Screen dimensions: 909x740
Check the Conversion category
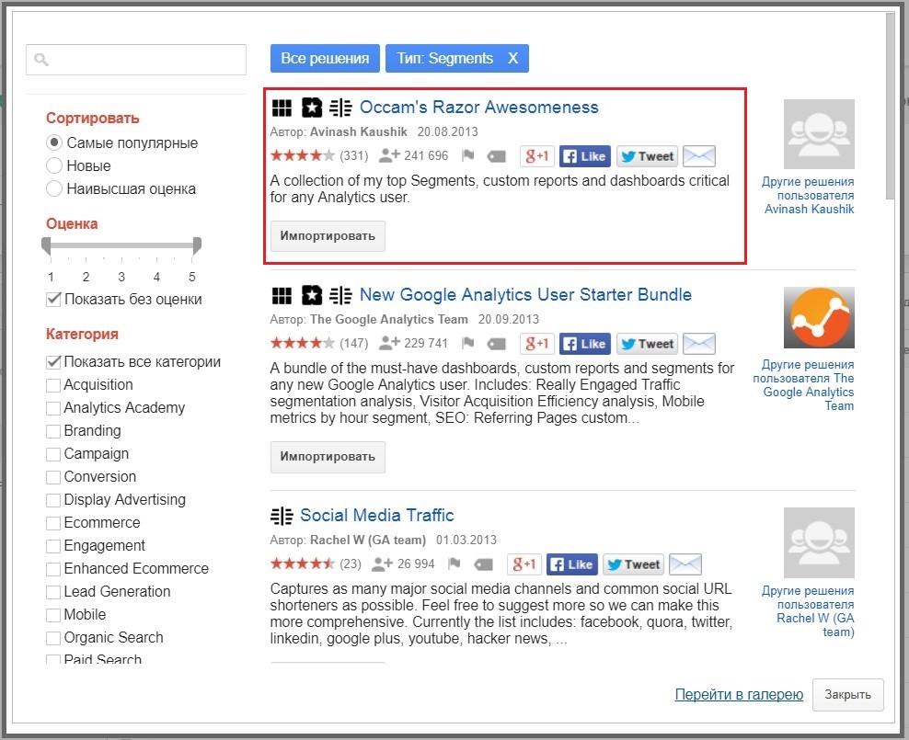(53, 477)
